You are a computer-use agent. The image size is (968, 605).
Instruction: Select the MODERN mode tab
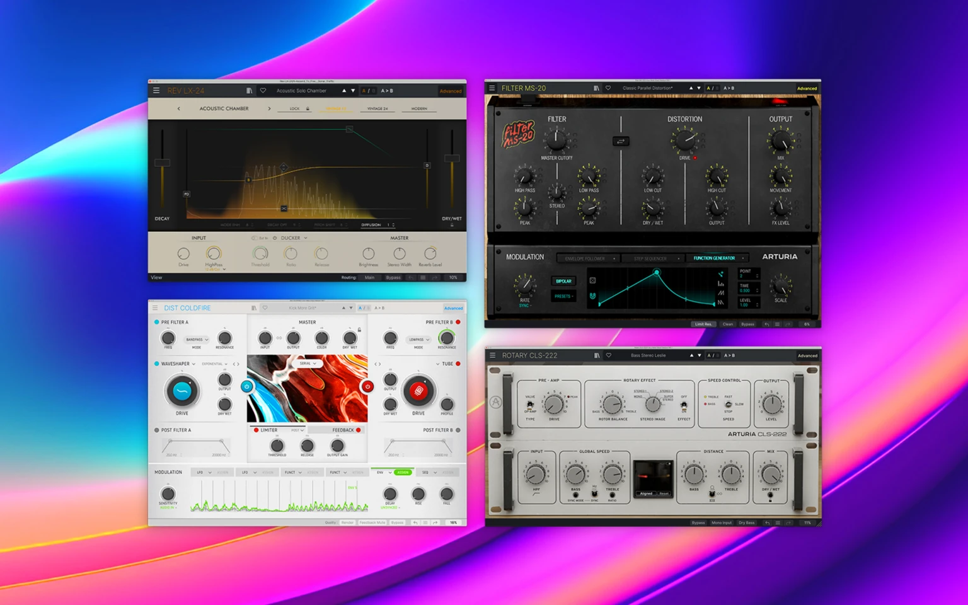419,108
